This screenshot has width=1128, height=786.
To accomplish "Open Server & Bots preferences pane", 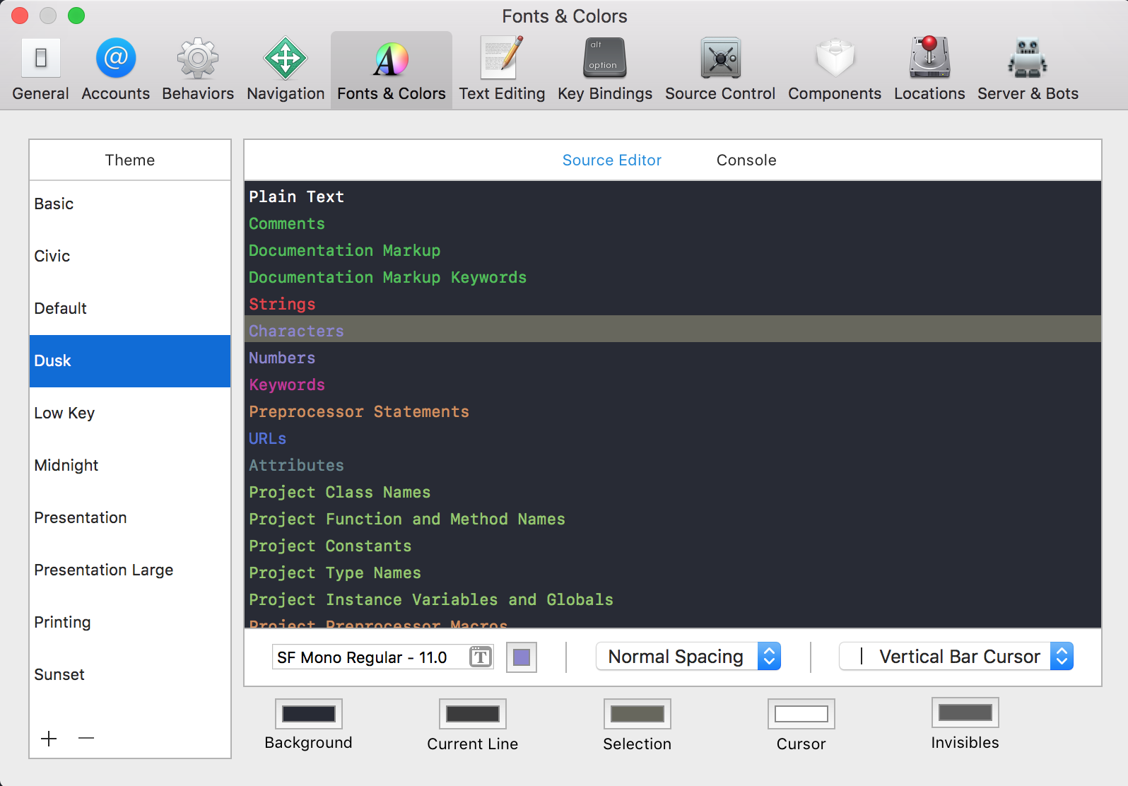I will 1028,70.
